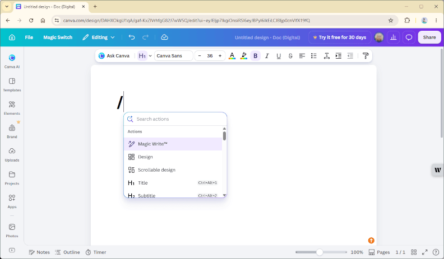Open the Notes panel
444x259 pixels.
[x=39, y=252]
